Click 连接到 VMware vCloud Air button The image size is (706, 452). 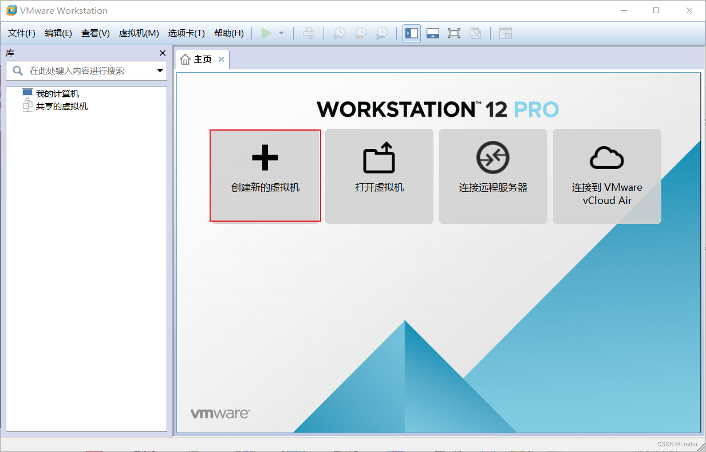[x=607, y=176]
